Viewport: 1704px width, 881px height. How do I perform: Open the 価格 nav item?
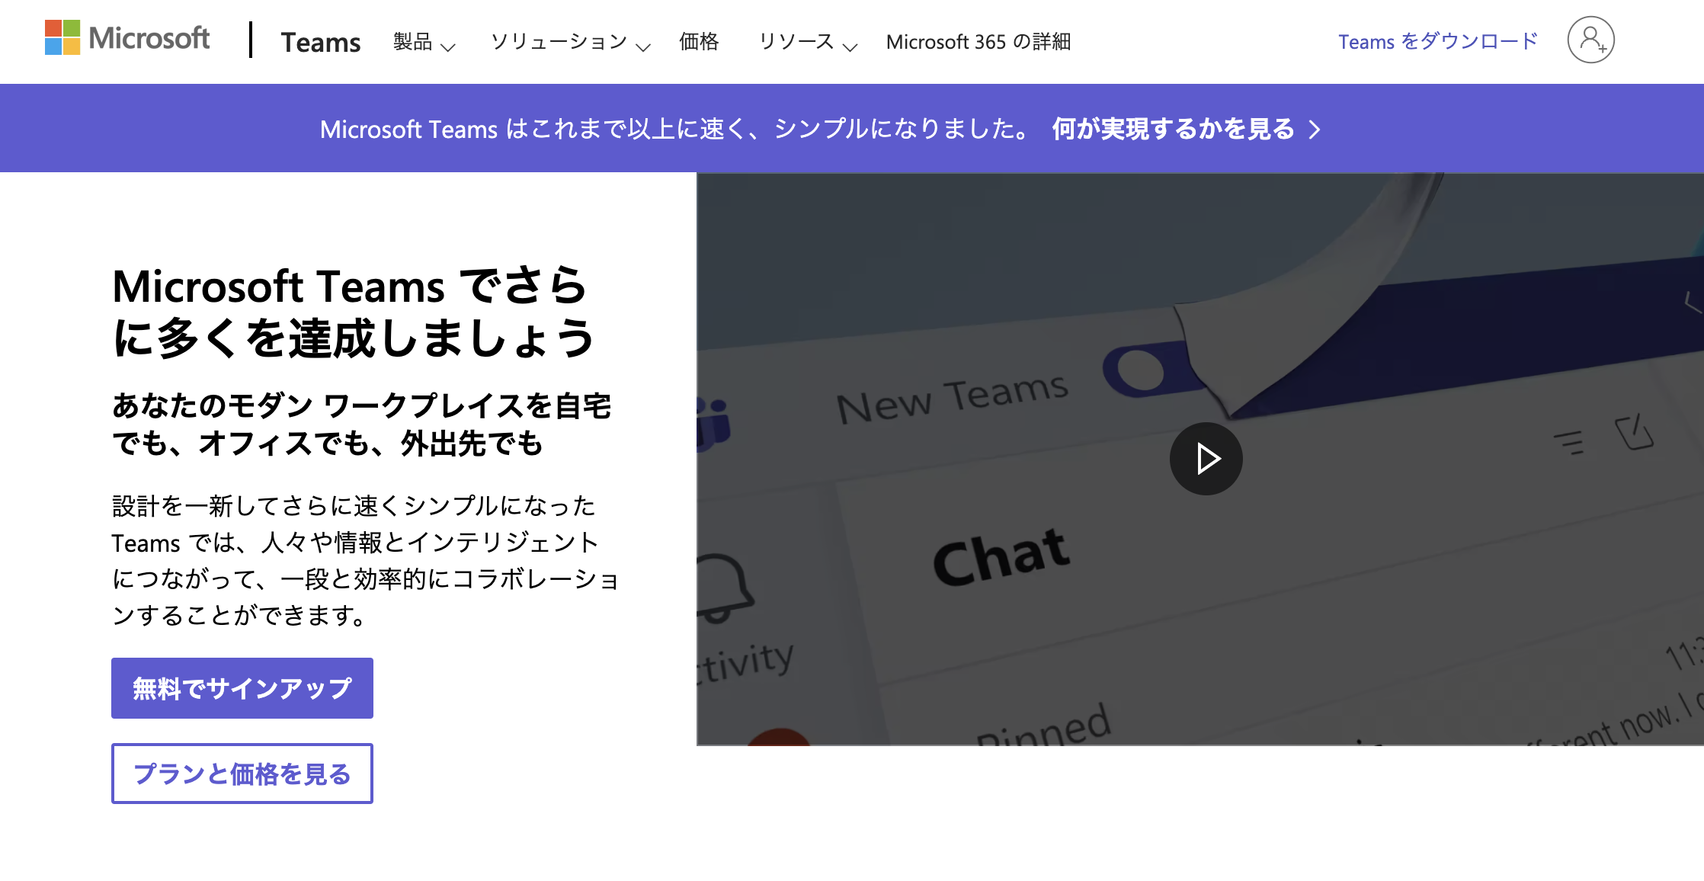pos(699,42)
